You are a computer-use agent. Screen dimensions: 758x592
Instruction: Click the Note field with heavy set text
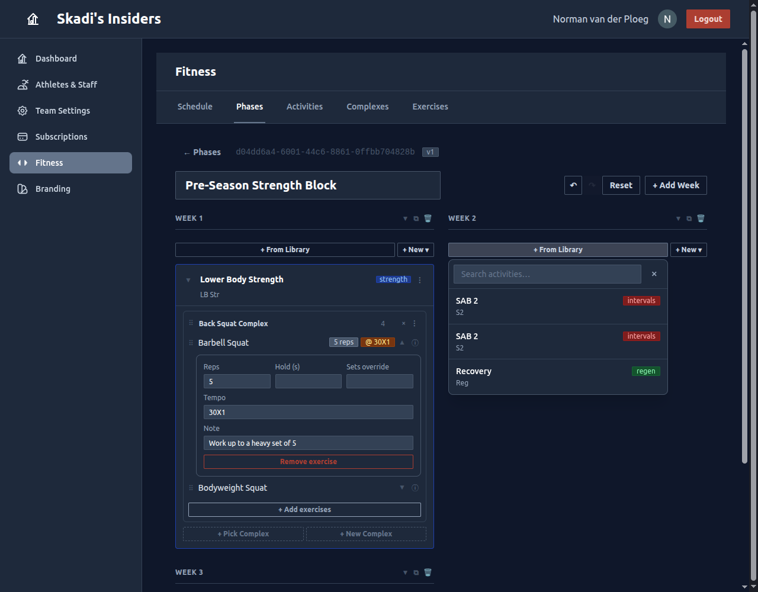point(309,443)
